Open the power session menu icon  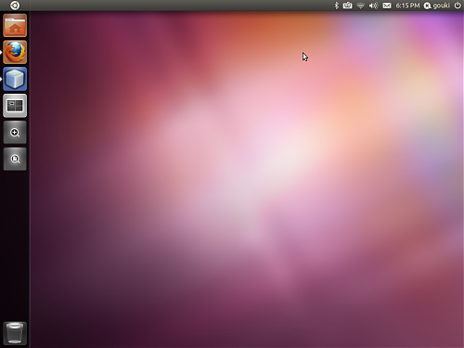click(x=458, y=6)
